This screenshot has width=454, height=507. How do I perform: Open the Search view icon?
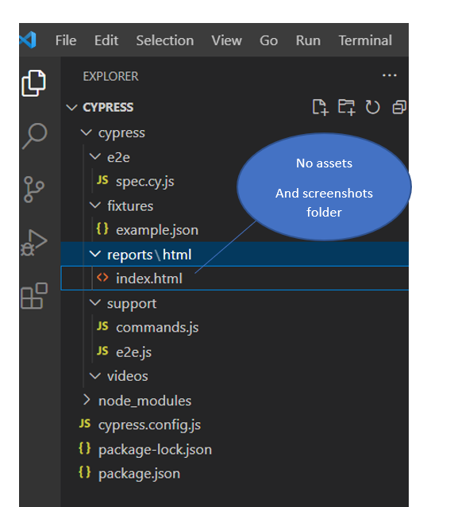(x=35, y=136)
